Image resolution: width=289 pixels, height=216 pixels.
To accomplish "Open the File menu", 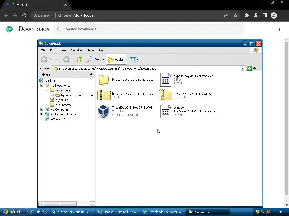I will (x=43, y=50).
